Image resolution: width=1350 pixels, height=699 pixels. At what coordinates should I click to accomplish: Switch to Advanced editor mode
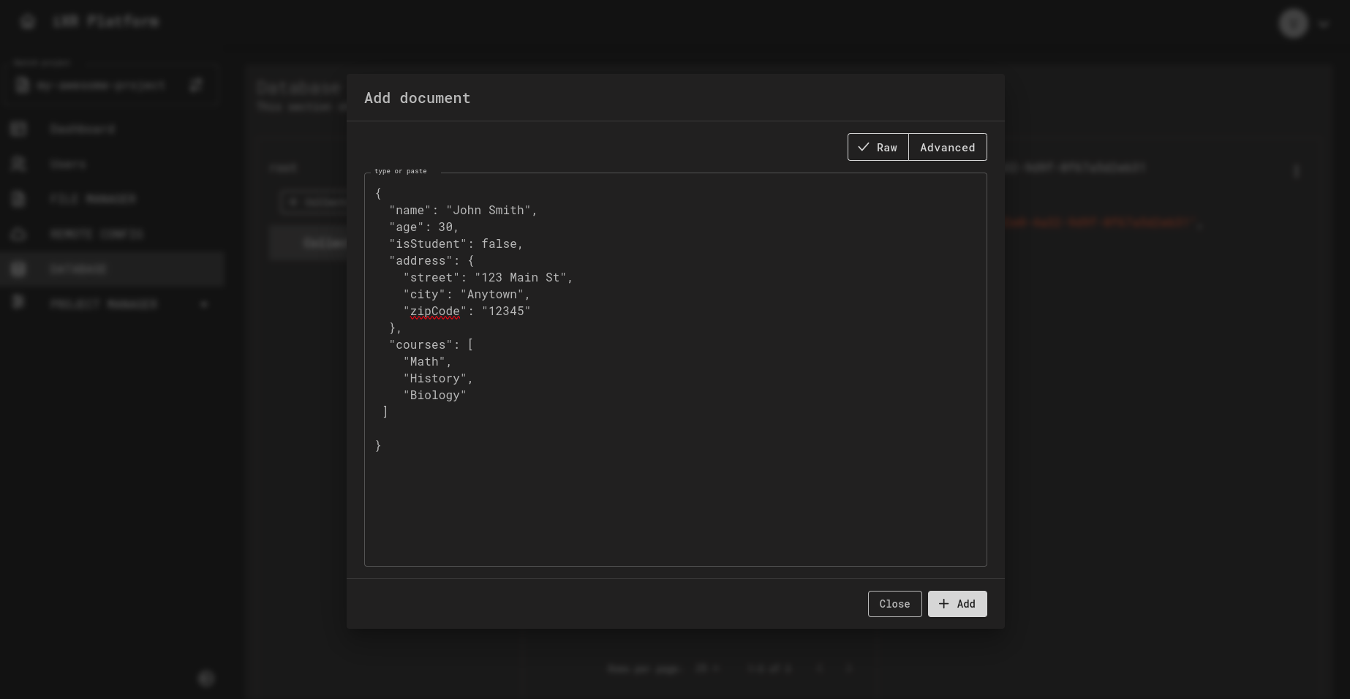point(947,147)
